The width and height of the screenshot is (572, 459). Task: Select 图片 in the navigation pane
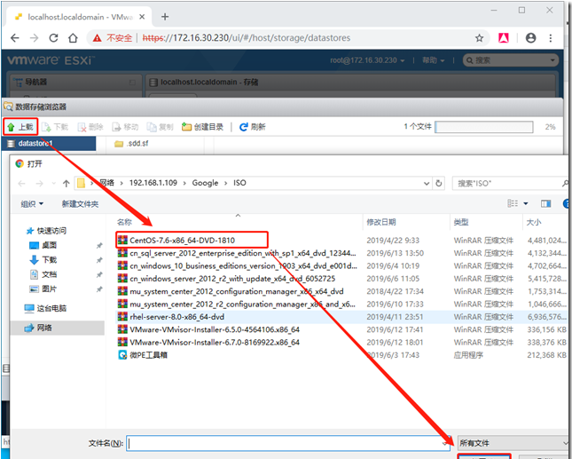click(x=43, y=289)
